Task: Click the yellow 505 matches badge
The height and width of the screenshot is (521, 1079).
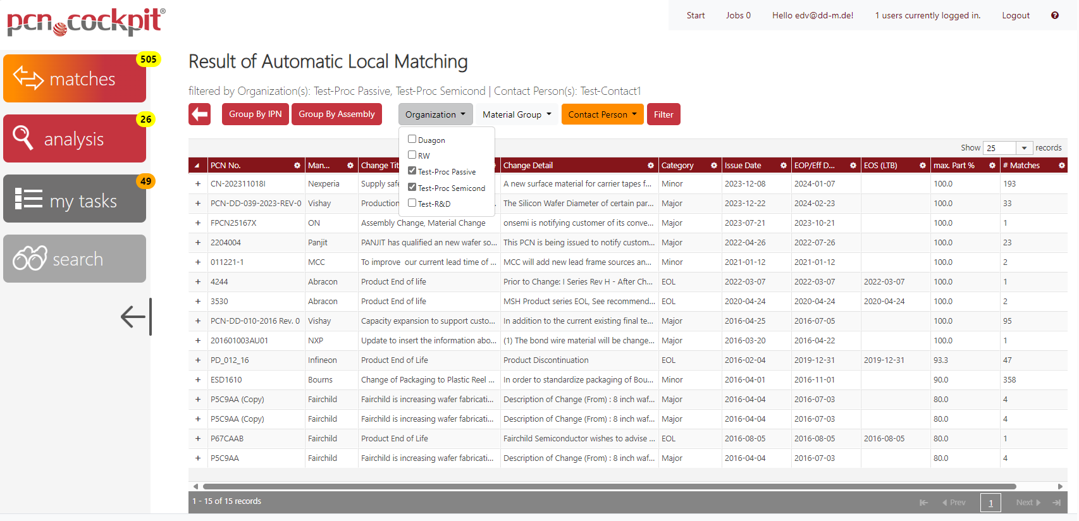Action: 149,59
